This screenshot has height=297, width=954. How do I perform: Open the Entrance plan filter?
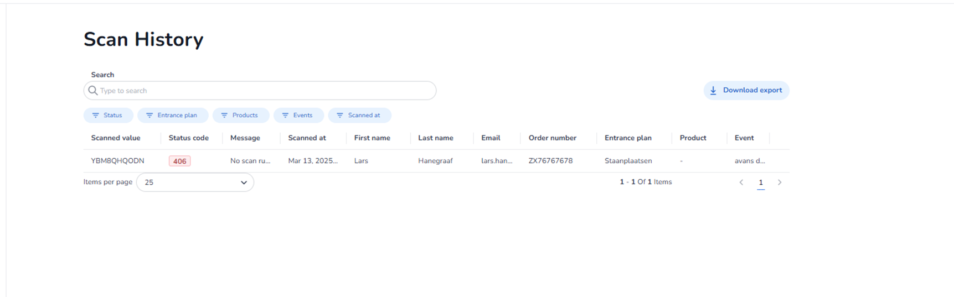[x=172, y=115]
